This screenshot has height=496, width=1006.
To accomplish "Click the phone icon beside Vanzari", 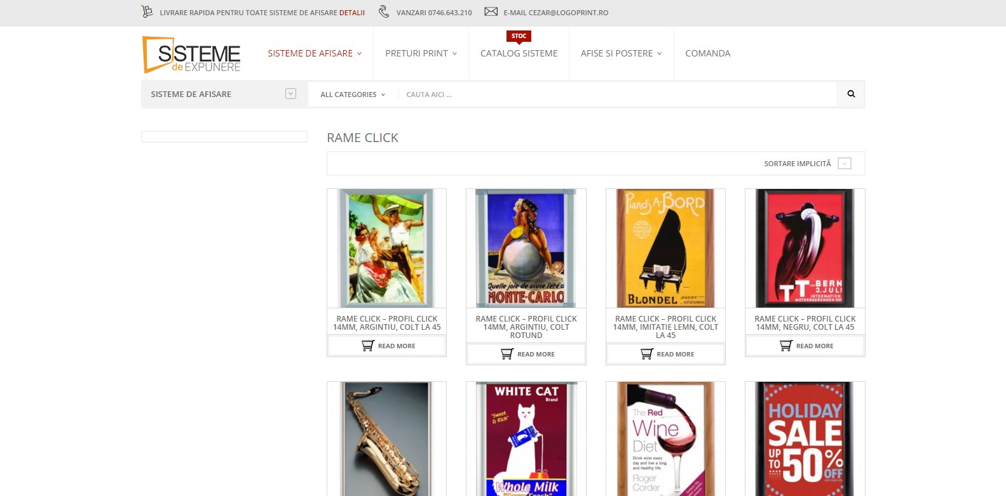I will [x=384, y=11].
